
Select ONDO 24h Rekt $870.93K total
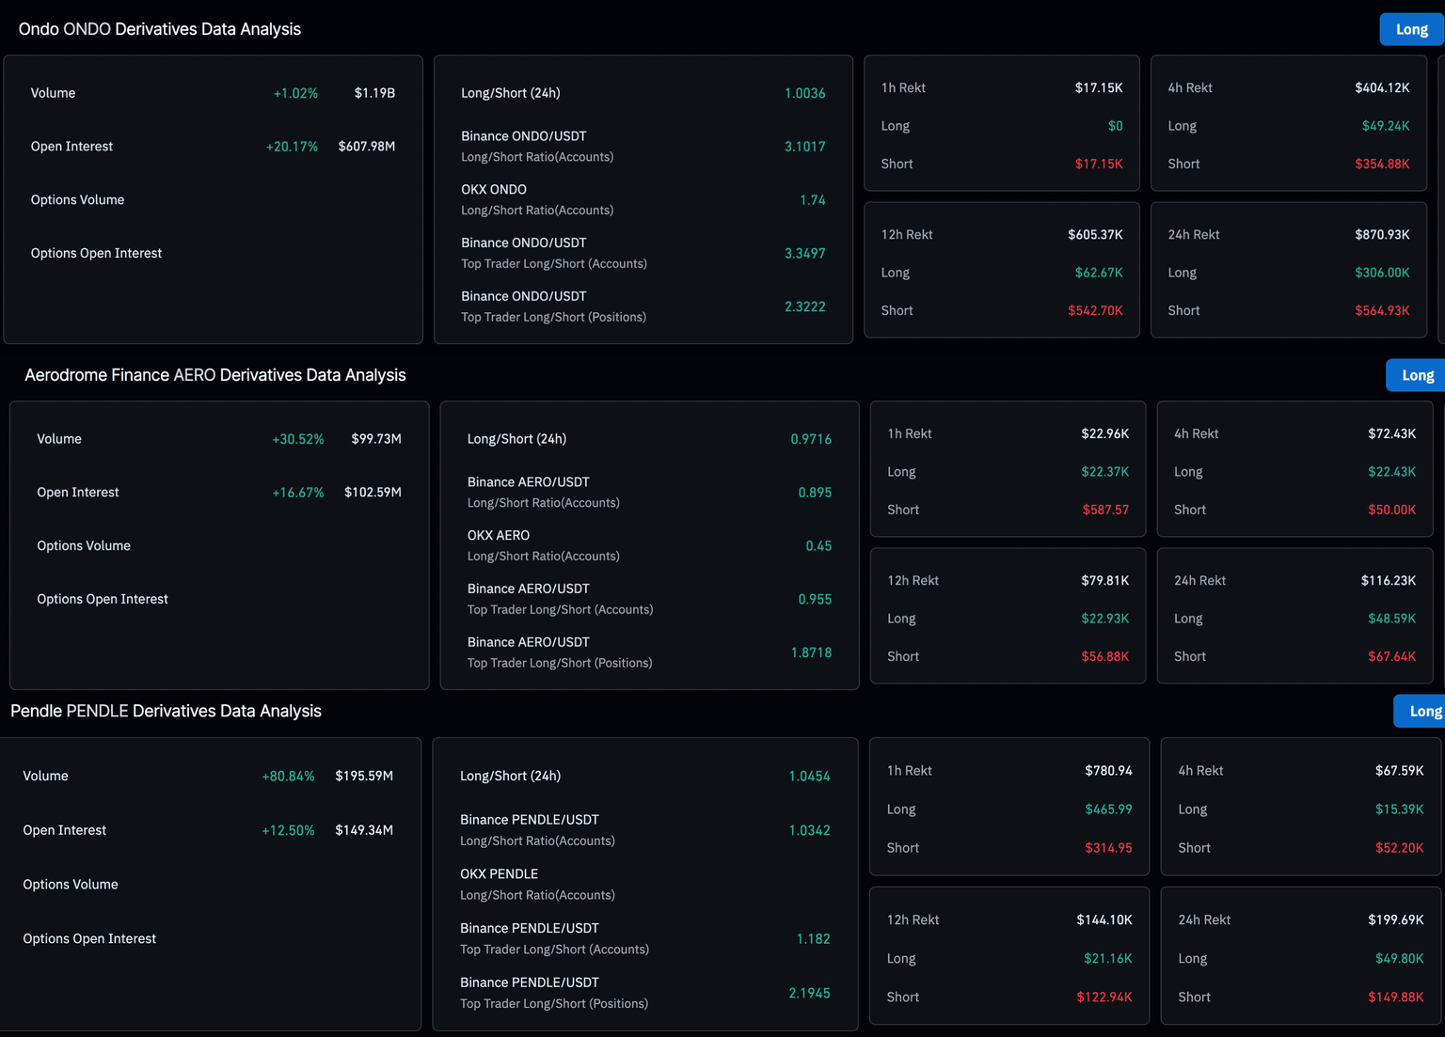tap(1381, 234)
